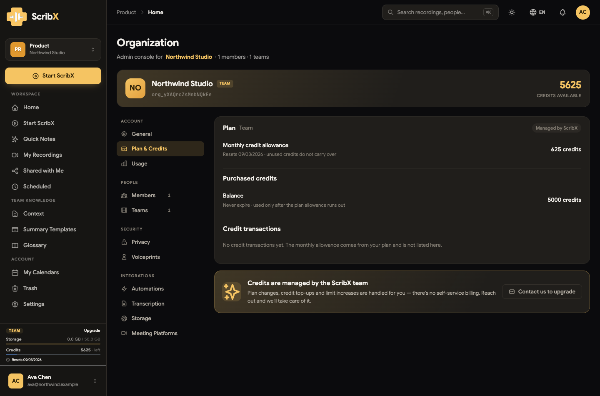Click the Summary Templates icon

click(x=15, y=230)
